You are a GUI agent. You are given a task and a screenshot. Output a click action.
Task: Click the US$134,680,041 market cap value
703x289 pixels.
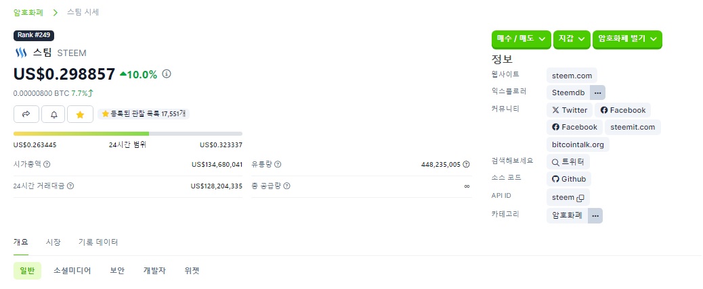tap(217, 164)
